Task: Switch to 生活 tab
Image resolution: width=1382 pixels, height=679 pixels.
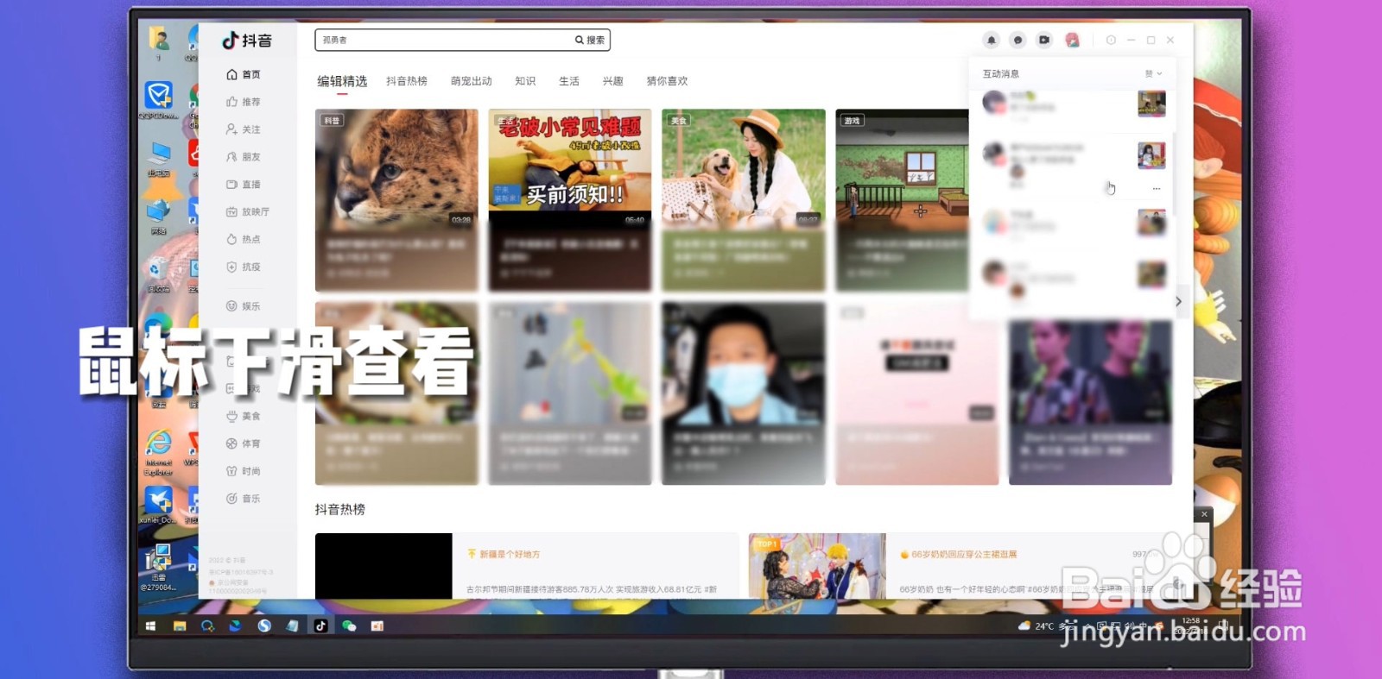Action: click(569, 81)
